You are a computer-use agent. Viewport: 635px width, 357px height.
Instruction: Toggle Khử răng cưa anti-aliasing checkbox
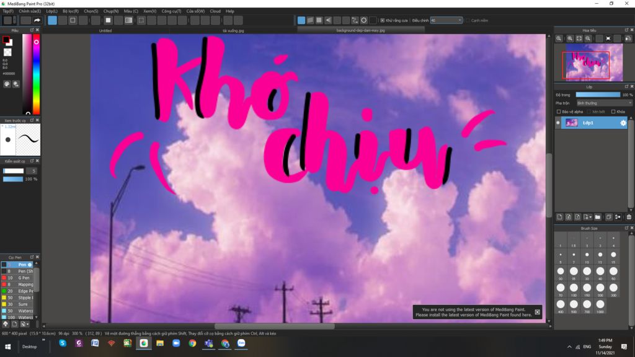[382, 20]
